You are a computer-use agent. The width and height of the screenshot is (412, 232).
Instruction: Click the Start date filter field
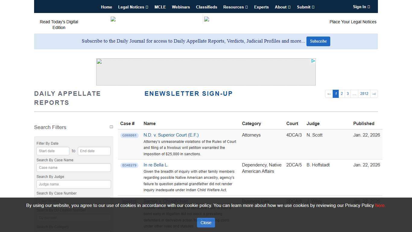point(53,151)
